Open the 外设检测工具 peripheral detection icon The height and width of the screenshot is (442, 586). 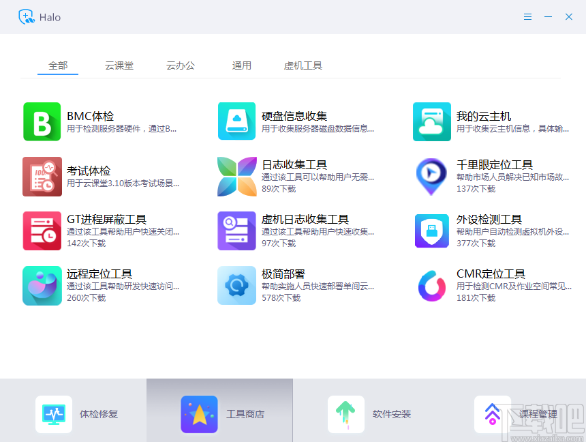(431, 231)
